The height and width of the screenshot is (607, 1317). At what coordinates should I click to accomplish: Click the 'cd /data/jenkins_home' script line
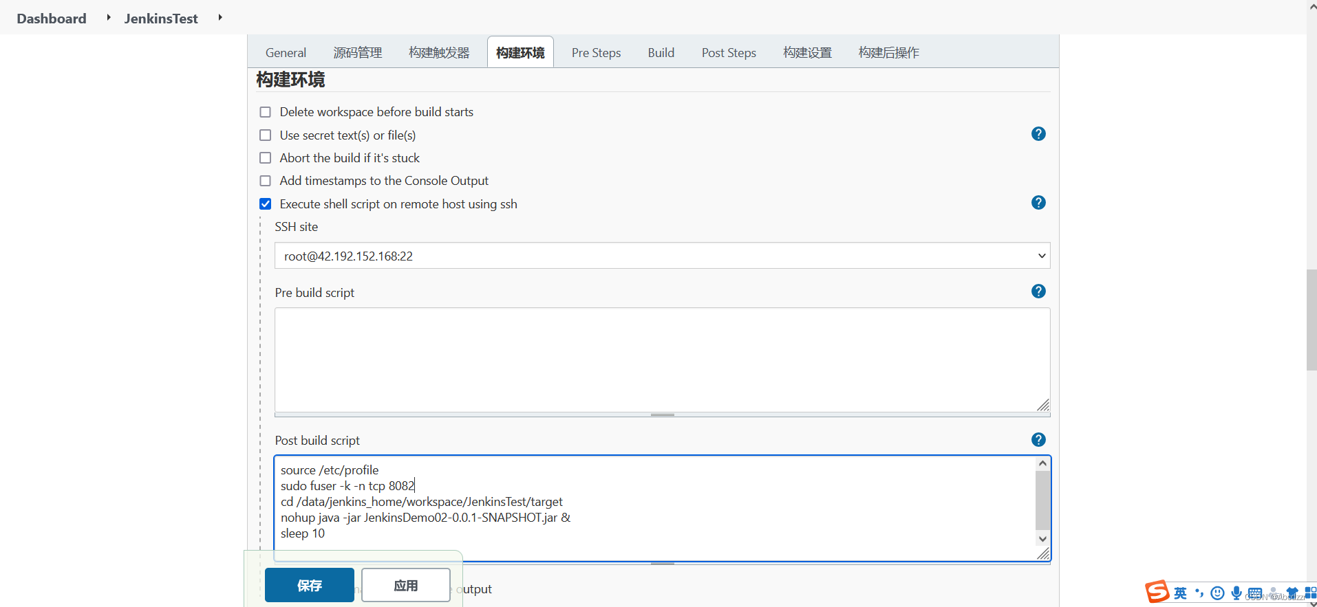[422, 502]
